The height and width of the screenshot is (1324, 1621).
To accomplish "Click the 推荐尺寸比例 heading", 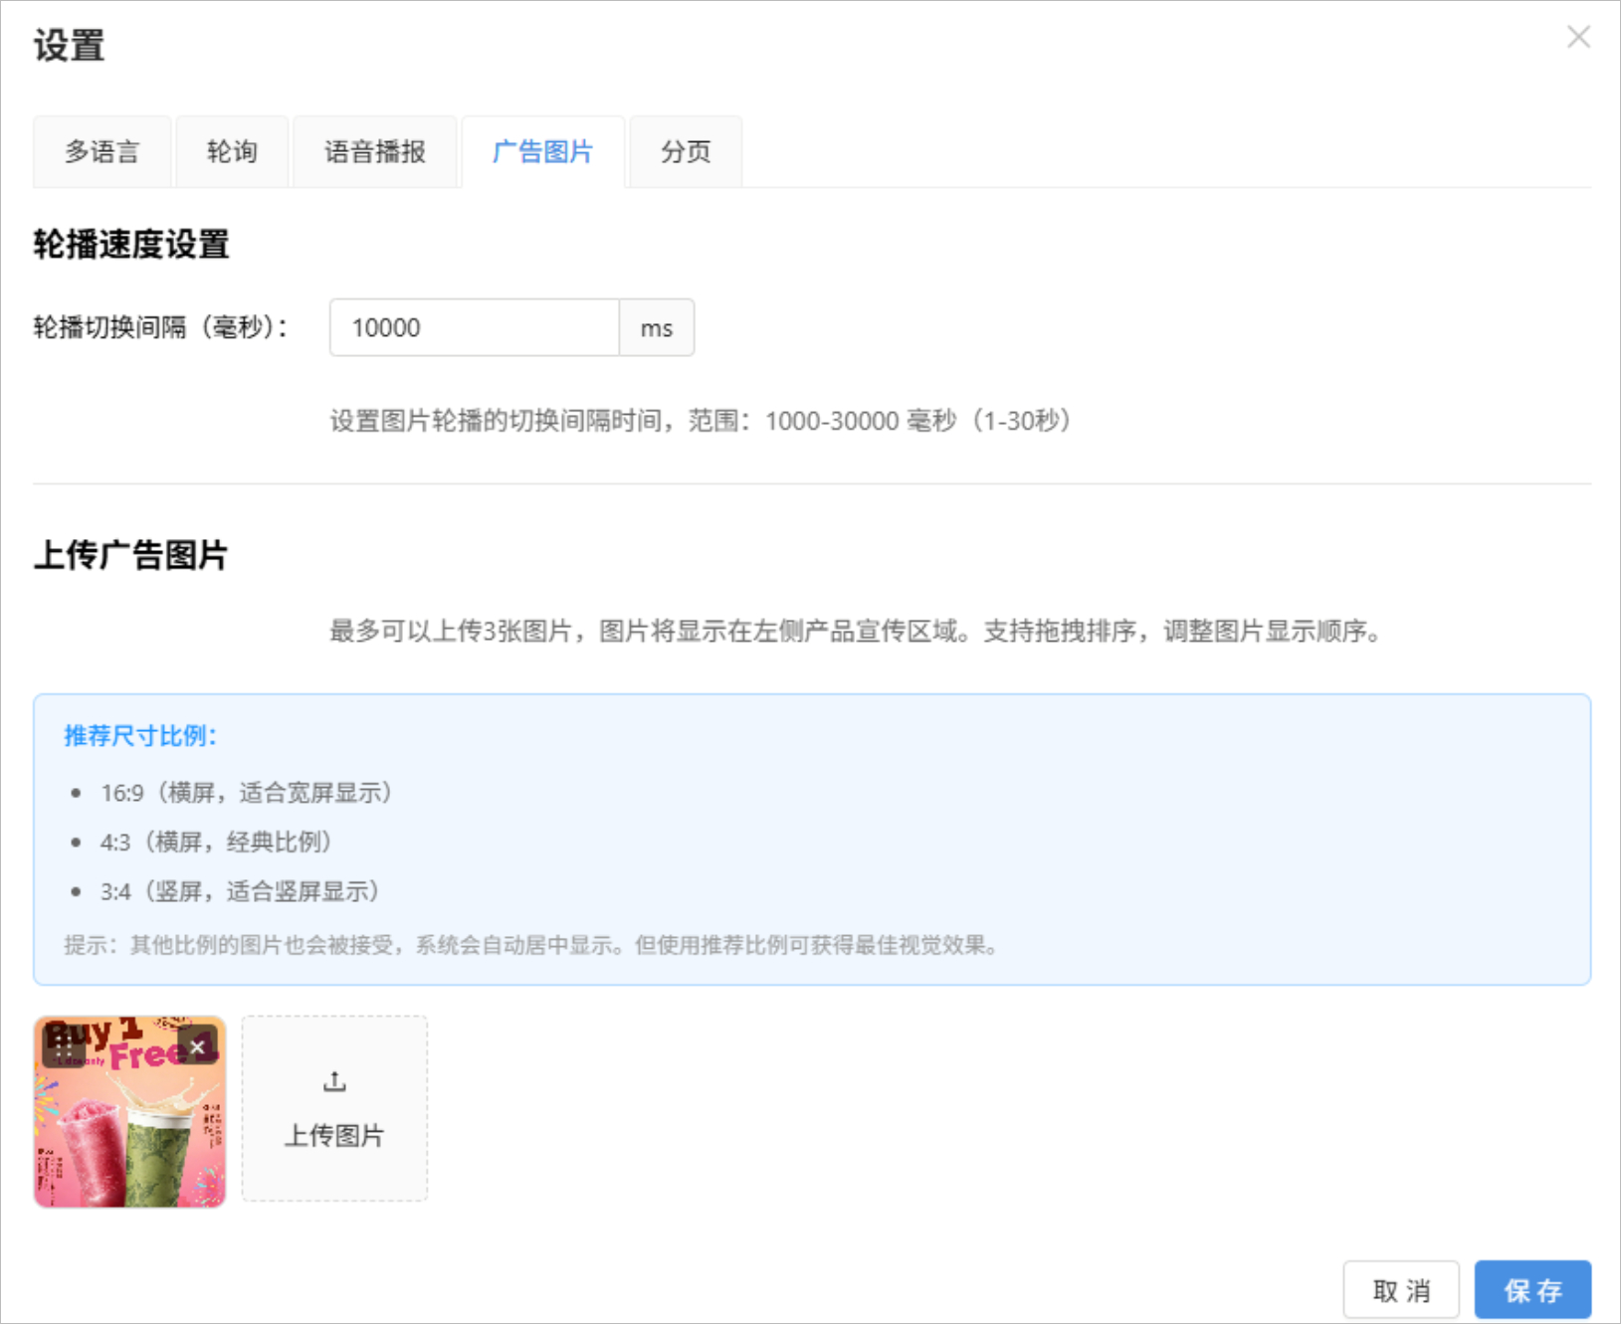I will point(140,735).
